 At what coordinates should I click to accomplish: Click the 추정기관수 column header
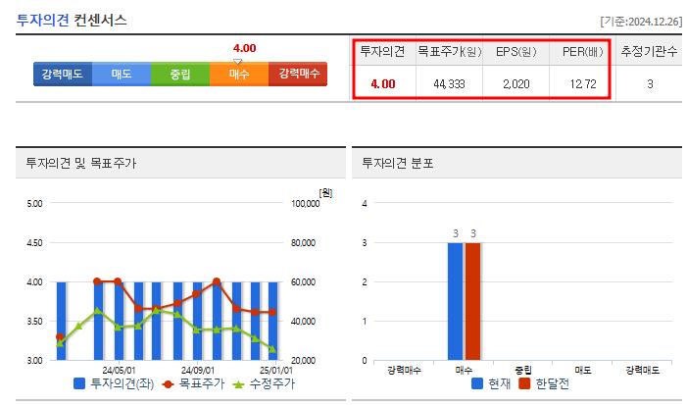point(649,52)
